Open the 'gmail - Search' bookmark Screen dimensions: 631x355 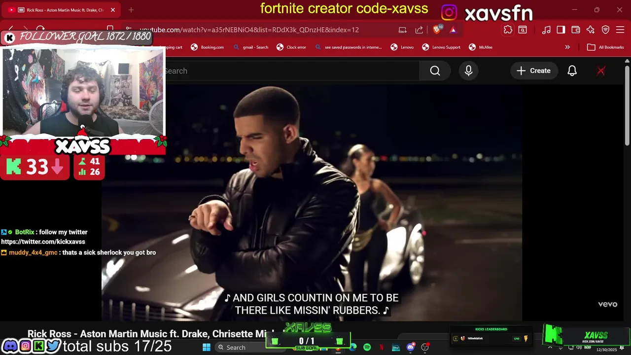click(x=250, y=47)
